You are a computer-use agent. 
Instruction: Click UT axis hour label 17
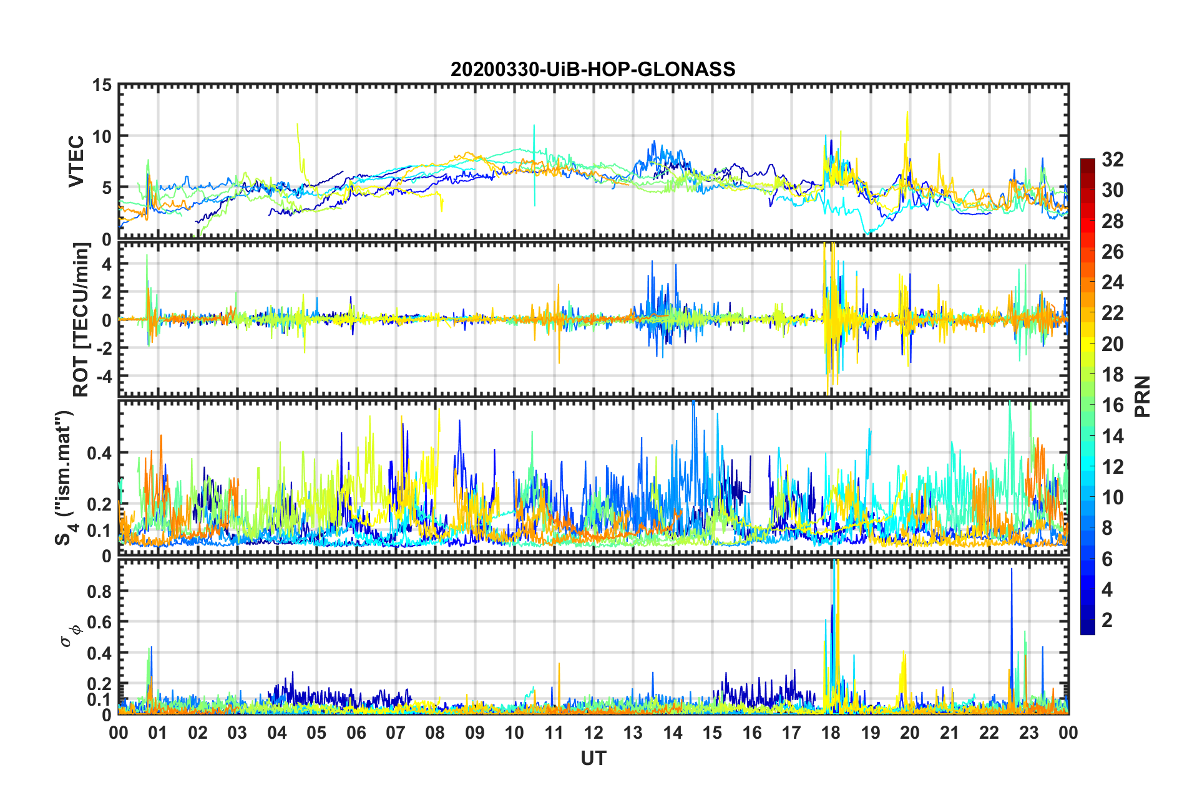(x=791, y=733)
